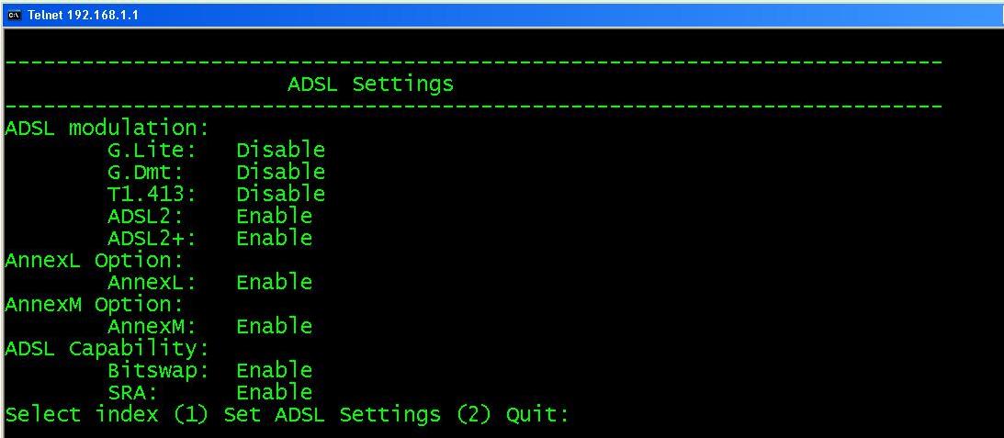The width and height of the screenshot is (1004, 438).
Task: Click the Bitswap Enable status value
Action: (x=274, y=370)
